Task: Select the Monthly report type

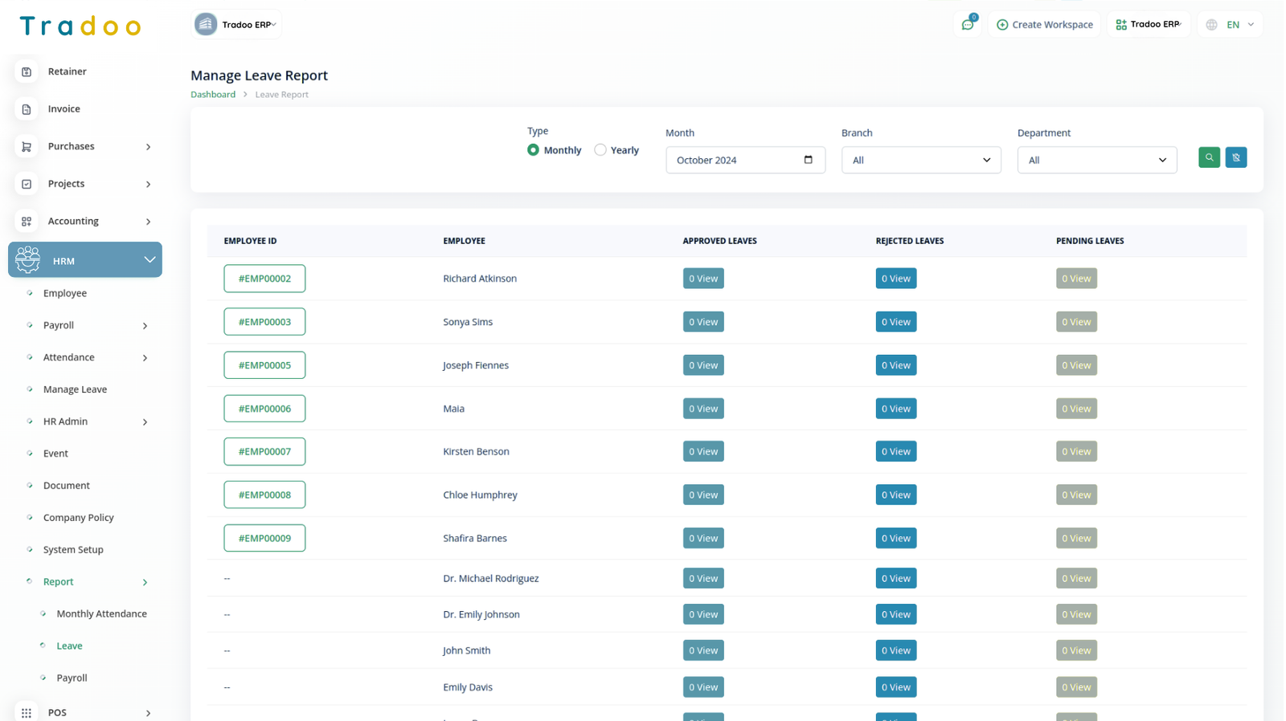Action: click(533, 150)
